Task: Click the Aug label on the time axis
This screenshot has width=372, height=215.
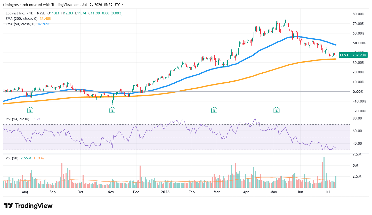Action: click(x=25, y=192)
